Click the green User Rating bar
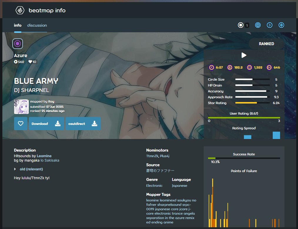Screen dimensions: 298x229 coord(244,118)
